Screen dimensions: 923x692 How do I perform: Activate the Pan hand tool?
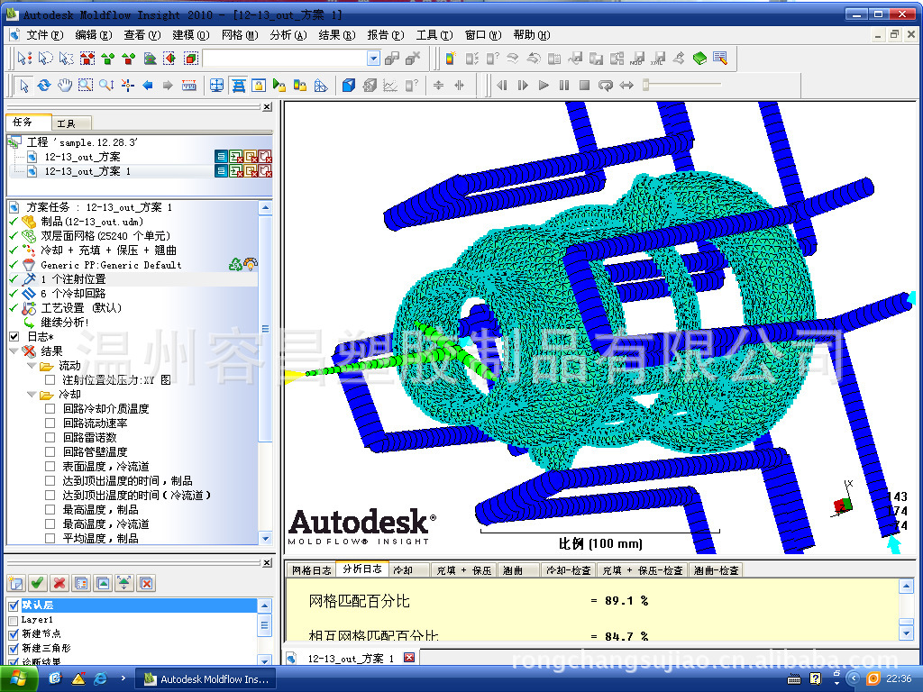pyautogui.click(x=65, y=86)
